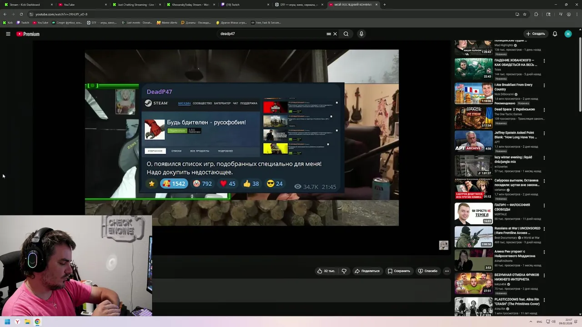Open menu for Russians at War video
This screenshot has height=327, width=582.
(544, 229)
